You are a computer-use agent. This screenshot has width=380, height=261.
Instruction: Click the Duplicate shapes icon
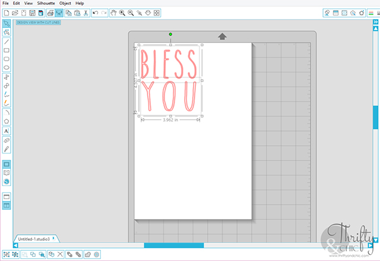point(52,254)
